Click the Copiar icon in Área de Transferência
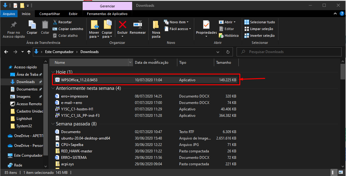Image resolution: width=346 pixels, height=176 pixels. click(x=32, y=25)
